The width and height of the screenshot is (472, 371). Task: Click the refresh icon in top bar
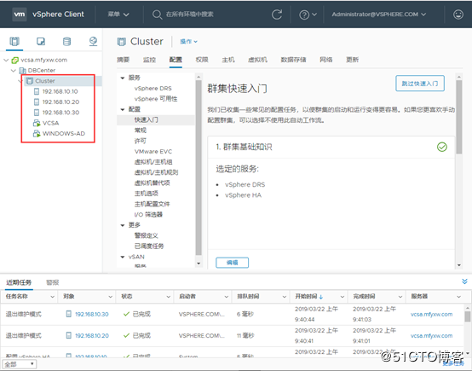pyautogui.click(x=277, y=14)
